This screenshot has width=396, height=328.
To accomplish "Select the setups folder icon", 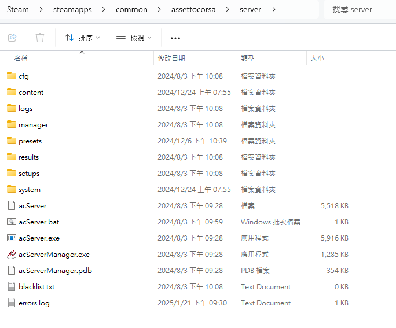I will (12, 173).
